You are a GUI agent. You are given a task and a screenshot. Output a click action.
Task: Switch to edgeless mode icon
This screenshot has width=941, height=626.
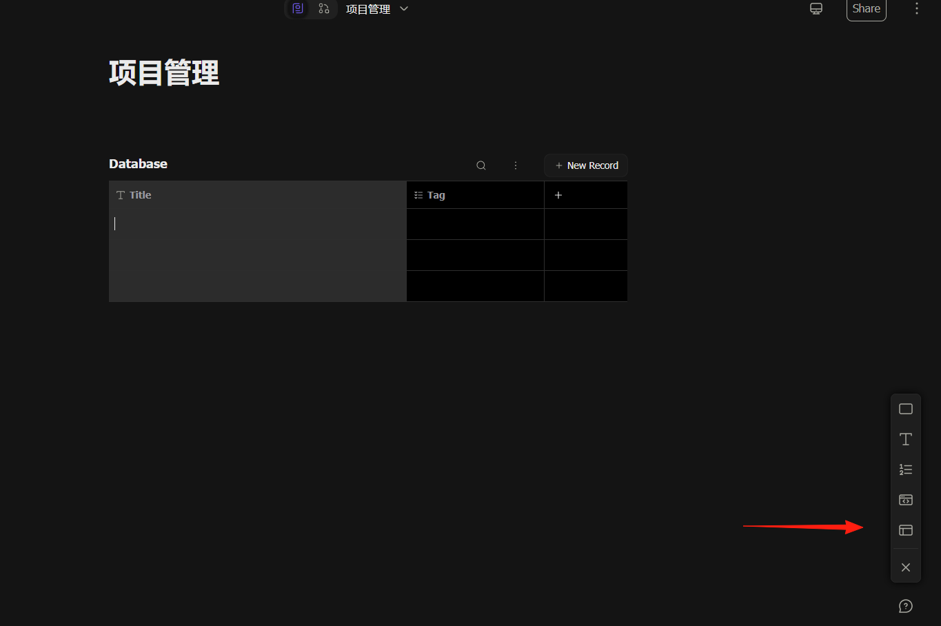point(324,9)
